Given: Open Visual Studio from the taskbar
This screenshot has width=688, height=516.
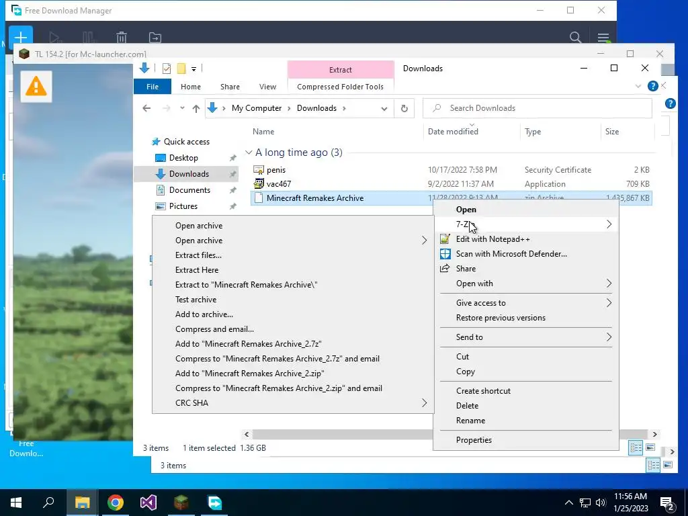Looking at the screenshot, I should [x=148, y=503].
